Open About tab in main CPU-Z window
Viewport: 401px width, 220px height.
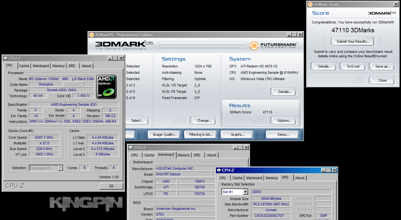[x=86, y=66]
